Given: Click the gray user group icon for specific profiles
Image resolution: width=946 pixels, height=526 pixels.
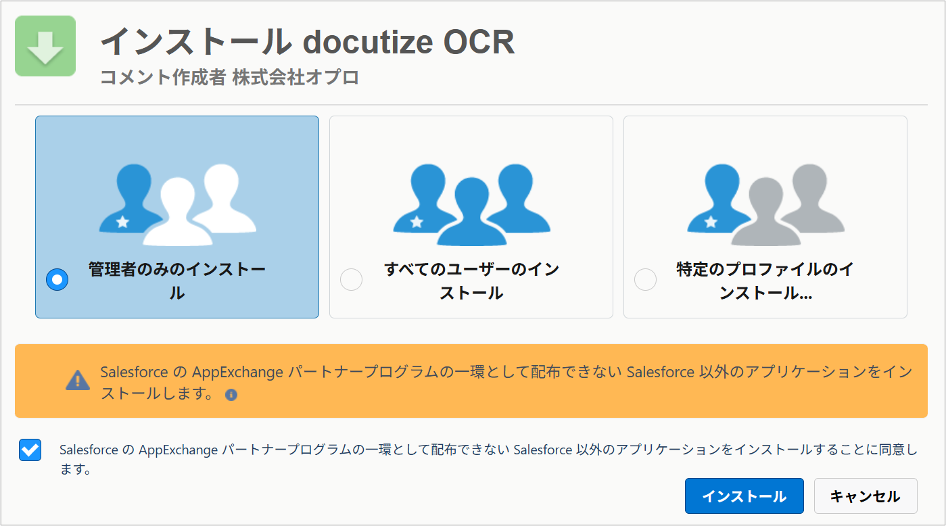Looking at the screenshot, I should click(x=765, y=203).
